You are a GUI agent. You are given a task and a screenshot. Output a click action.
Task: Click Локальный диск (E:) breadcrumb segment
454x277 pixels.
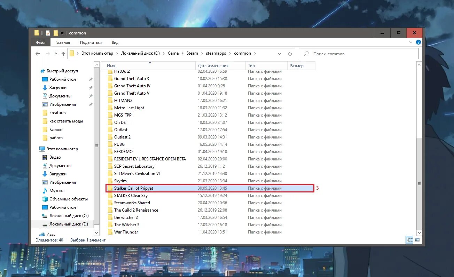point(140,53)
